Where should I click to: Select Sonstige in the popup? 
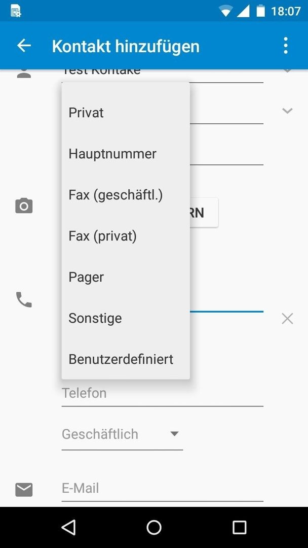coord(126,318)
